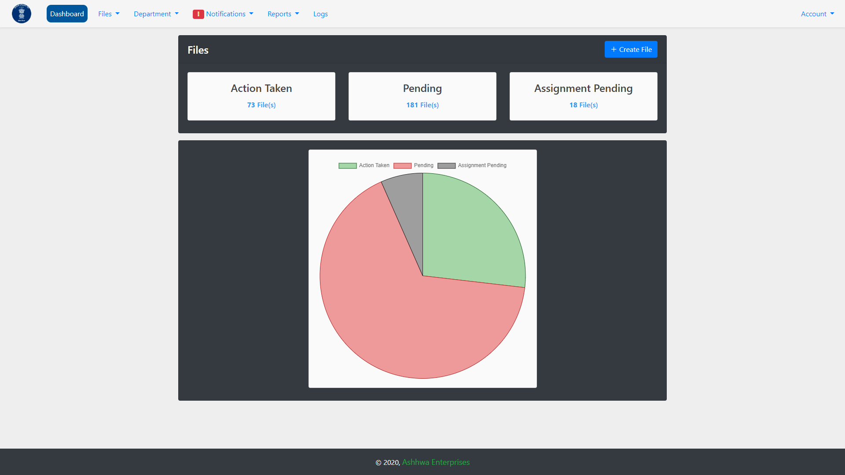This screenshot has height=475, width=845.
Task: Open the Ashhwa Enterprises link
Action: (436, 462)
